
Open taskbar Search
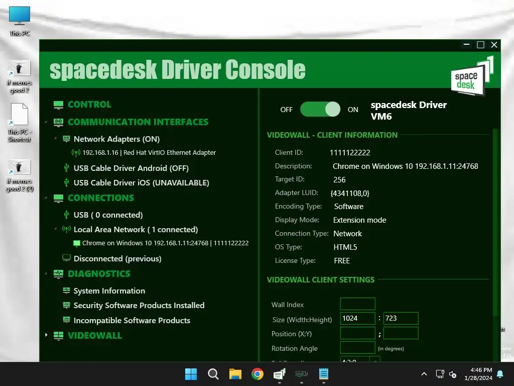213,374
